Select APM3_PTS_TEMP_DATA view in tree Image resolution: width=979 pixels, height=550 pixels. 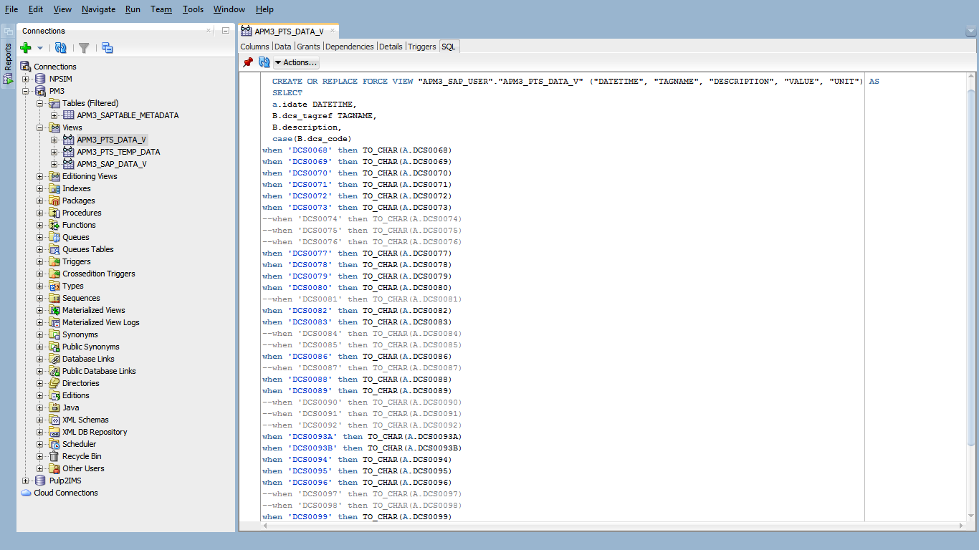[119, 152]
